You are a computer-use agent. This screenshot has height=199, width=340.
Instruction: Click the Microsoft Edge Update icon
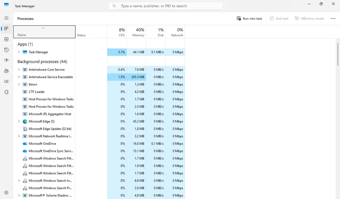[x=25, y=129]
